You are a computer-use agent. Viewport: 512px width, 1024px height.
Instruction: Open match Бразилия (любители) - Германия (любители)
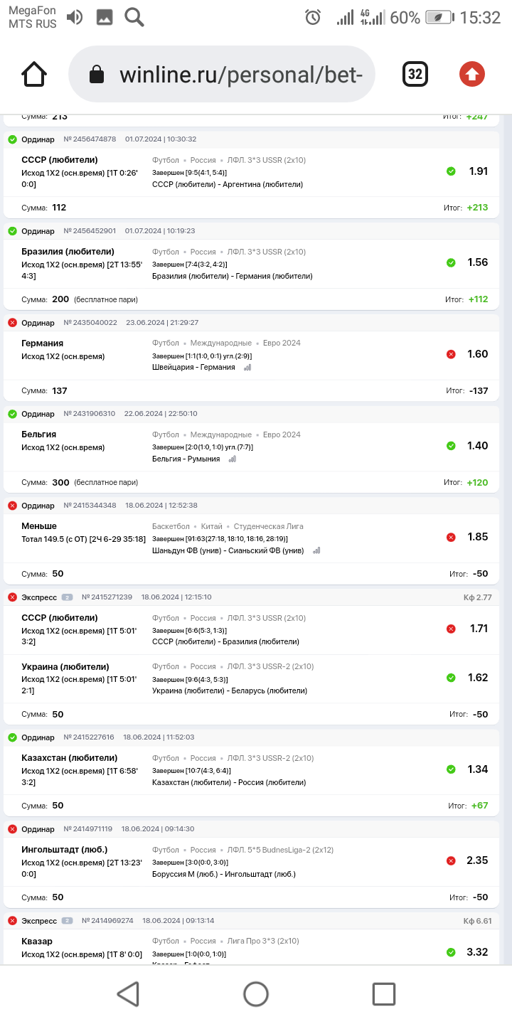[x=233, y=277]
